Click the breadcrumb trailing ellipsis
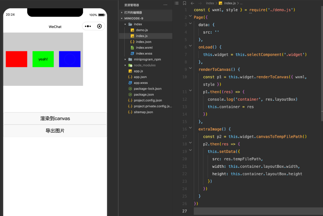Image resolution: width=323 pixels, height=216 pixels. [x=241, y=3]
